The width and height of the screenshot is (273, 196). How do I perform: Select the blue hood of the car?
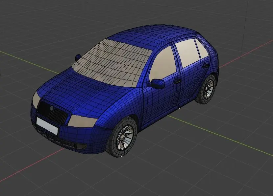[85, 94]
